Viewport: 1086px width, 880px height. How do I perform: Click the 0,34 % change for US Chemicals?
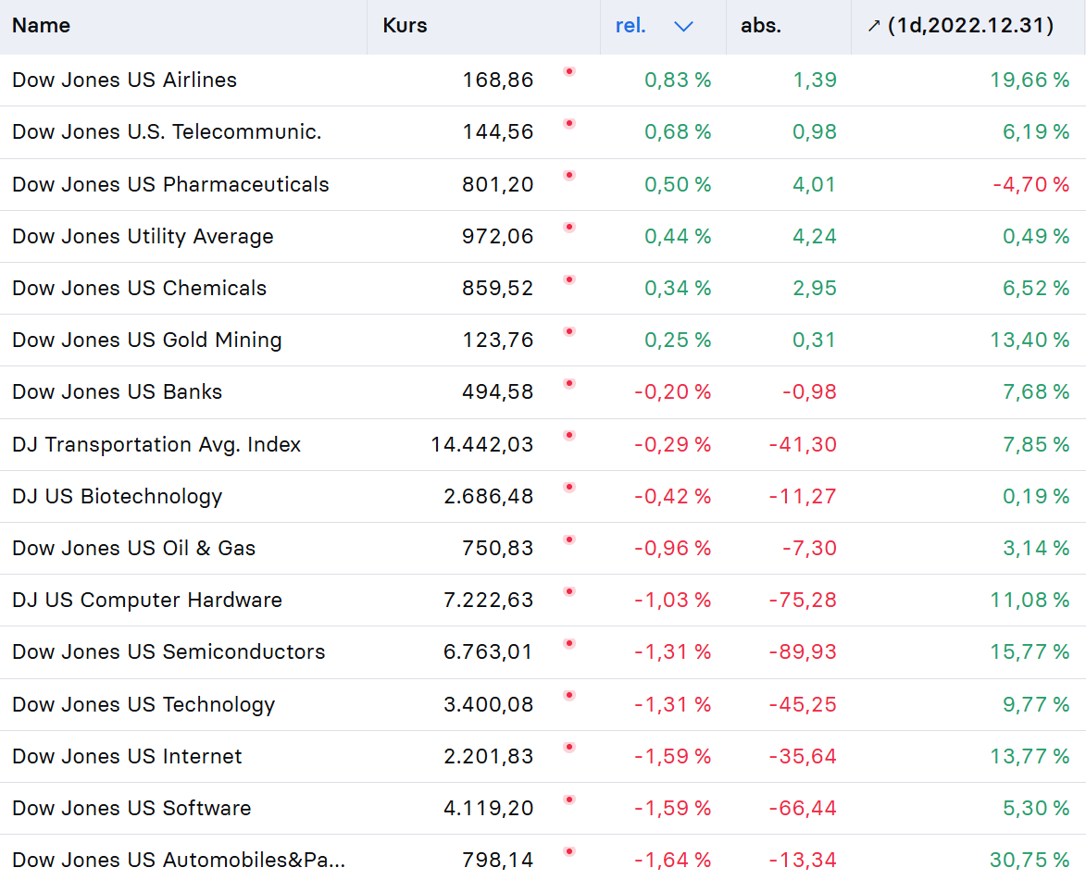pyautogui.click(x=678, y=288)
